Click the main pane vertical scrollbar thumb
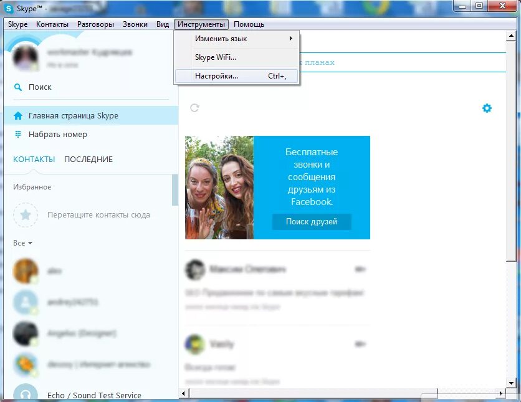The image size is (521, 402). point(511,151)
